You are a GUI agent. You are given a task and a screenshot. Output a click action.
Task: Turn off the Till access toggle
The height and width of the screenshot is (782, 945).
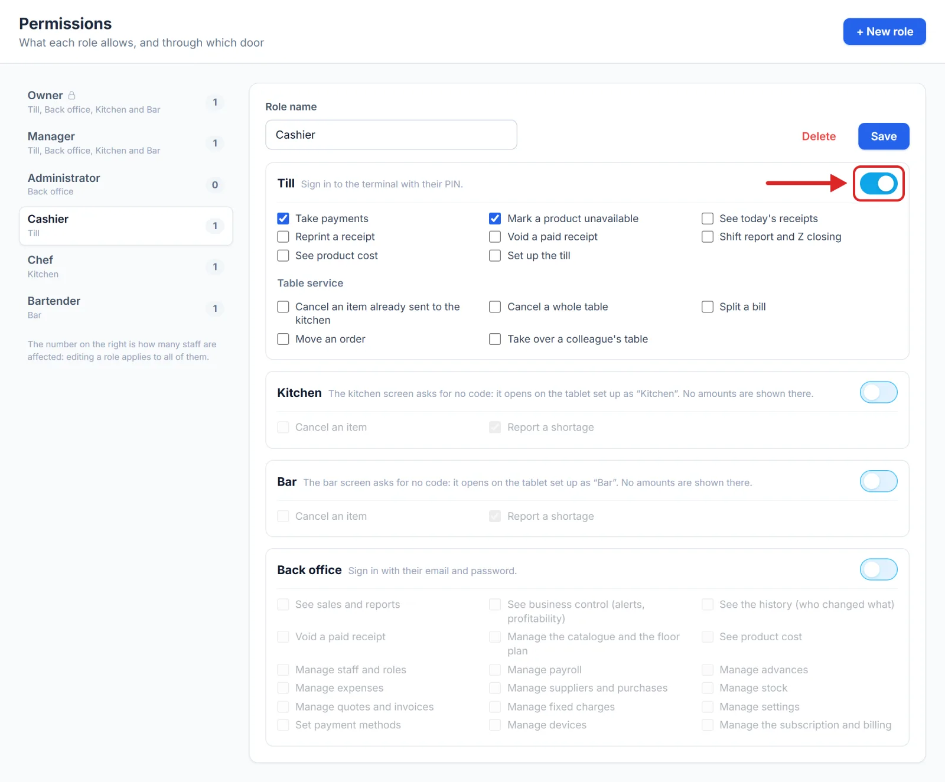pyautogui.click(x=878, y=184)
